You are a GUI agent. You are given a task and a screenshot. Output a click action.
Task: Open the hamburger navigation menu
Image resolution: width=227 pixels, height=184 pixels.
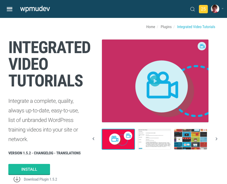point(10,9)
